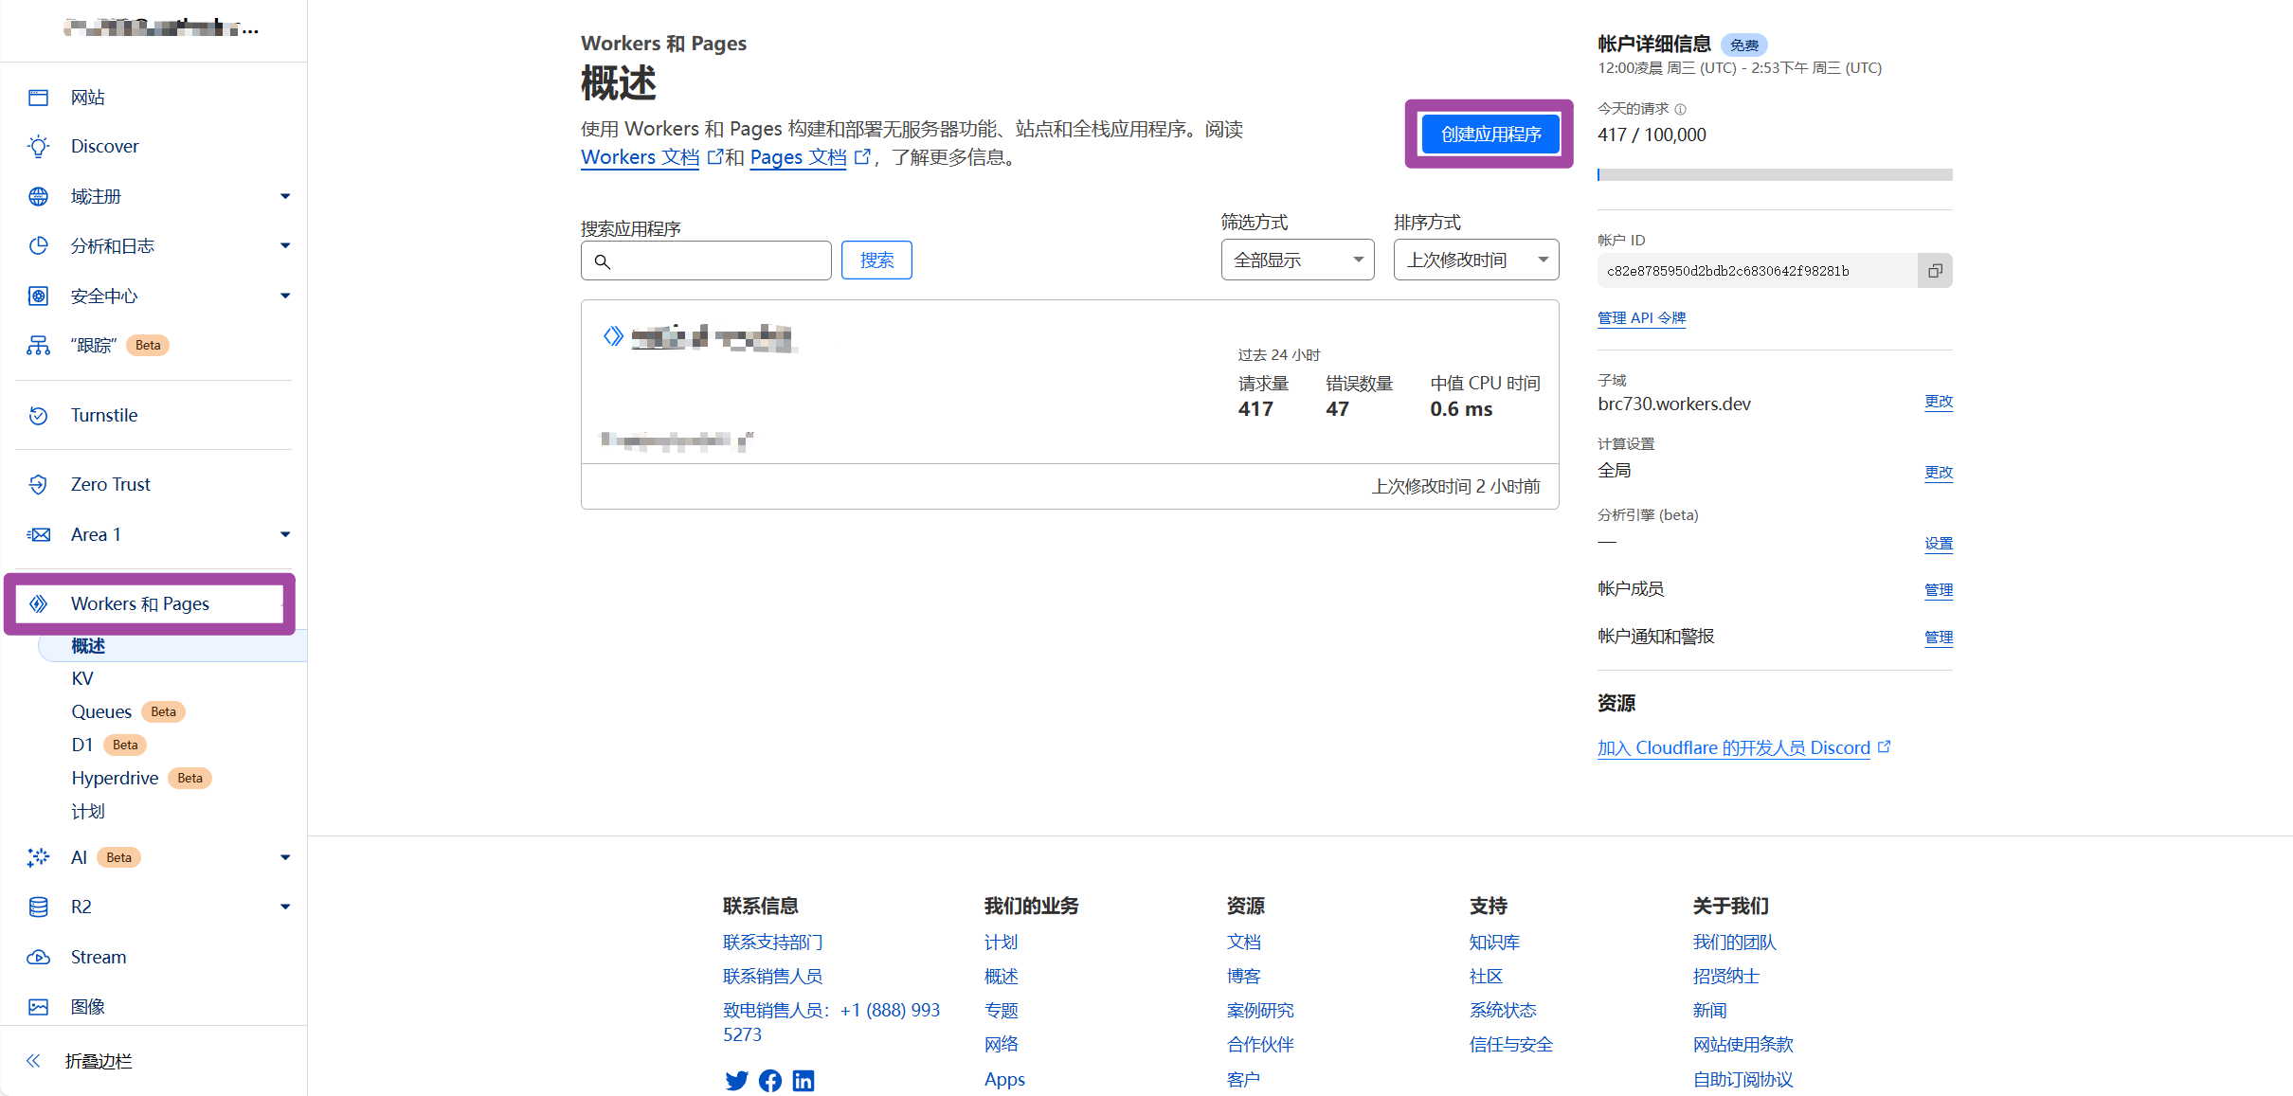Click the Workers 和 Pages diamond icon
The width and height of the screenshot is (2293, 1096).
click(x=38, y=603)
